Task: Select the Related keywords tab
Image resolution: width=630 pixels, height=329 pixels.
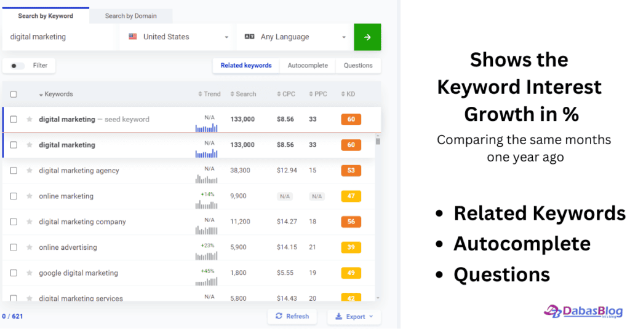Action: click(246, 65)
